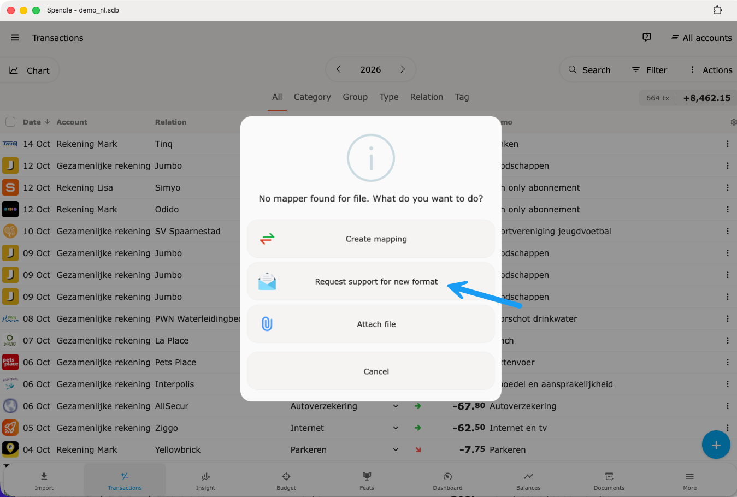Switch to the Relation tab
Image resolution: width=737 pixels, height=497 pixels.
point(427,97)
